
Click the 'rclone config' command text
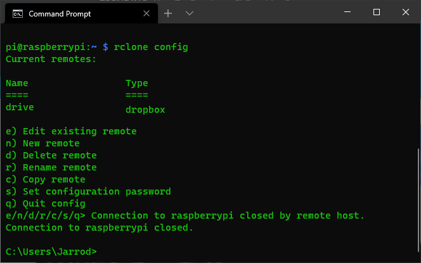point(151,48)
